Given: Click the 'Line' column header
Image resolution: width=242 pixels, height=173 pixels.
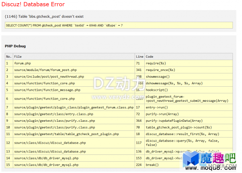Looking at the screenshot, I should tap(140, 56).
